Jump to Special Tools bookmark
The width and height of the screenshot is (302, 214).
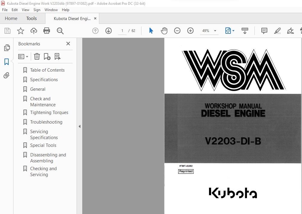click(x=43, y=145)
